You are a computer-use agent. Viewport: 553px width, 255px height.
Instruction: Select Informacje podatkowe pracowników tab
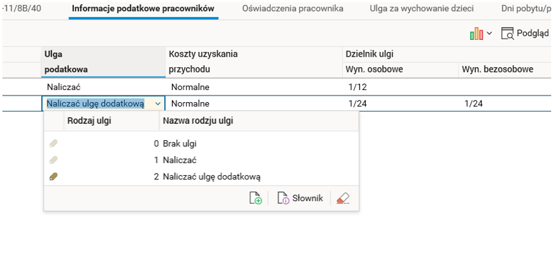point(143,9)
